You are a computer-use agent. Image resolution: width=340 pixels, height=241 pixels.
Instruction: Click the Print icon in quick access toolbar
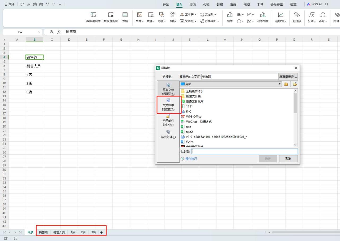point(35,4)
